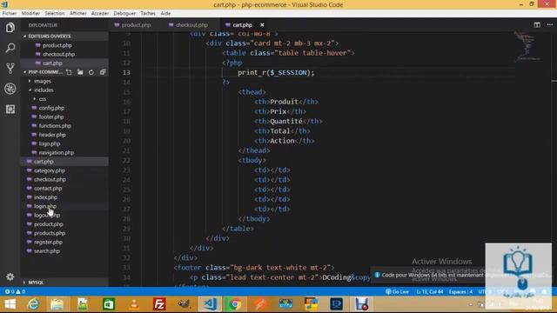Image resolution: width=557 pixels, height=313 pixels.
Task: Open the Modifier menu
Action: [30, 13]
